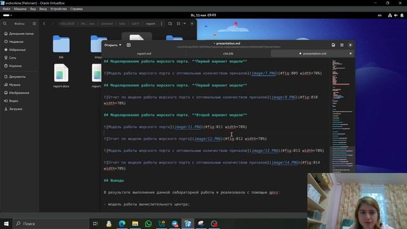Switch to the report.md tab

144,53
